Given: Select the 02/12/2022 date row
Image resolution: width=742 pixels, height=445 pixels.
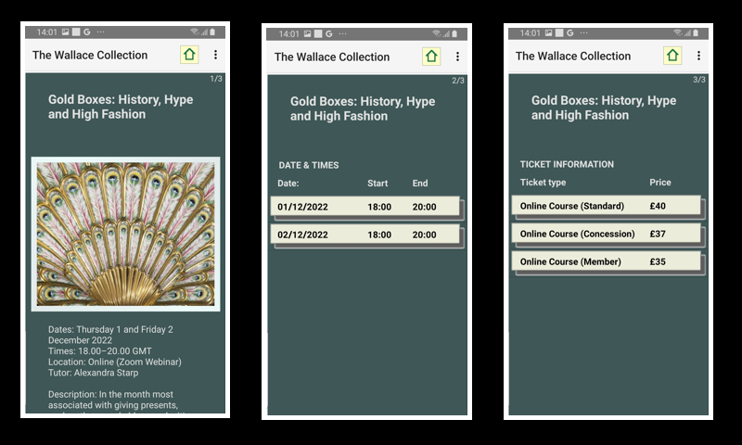Looking at the screenshot, I should (366, 235).
